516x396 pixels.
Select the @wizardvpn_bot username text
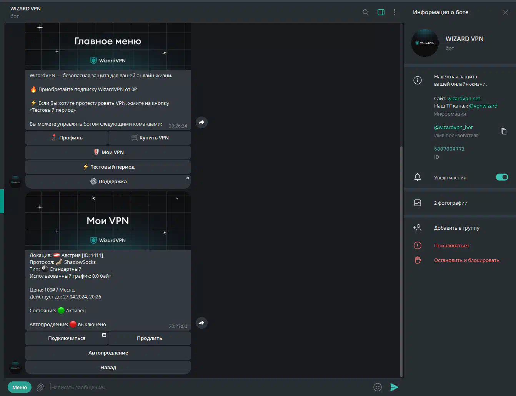tap(454, 127)
